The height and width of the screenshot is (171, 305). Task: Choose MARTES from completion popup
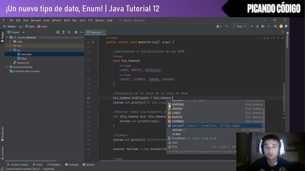[x=215, y=117]
